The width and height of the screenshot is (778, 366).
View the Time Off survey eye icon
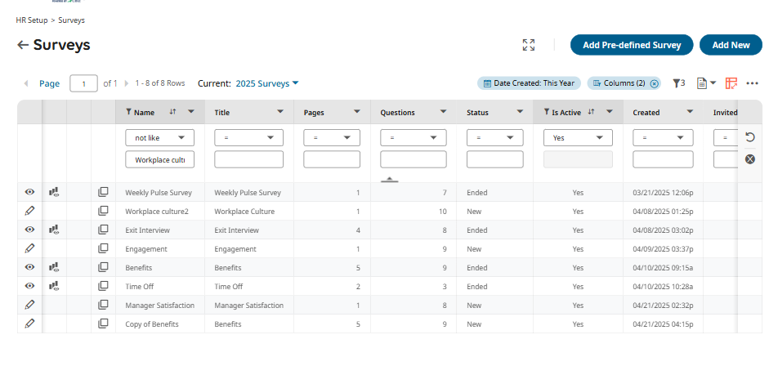click(x=29, y=286)
